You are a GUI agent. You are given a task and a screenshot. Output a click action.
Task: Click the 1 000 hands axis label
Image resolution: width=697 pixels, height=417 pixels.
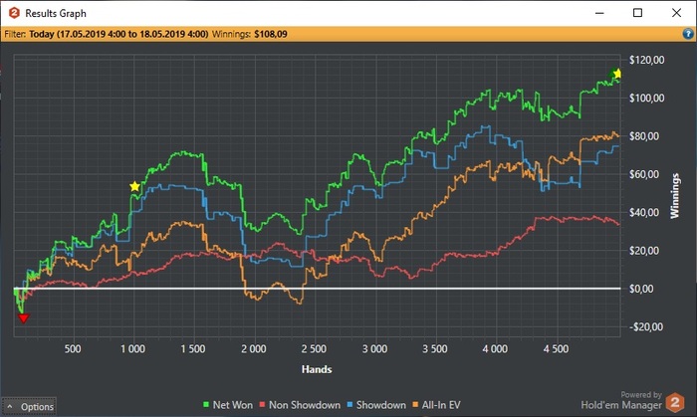tap(132, 349)
